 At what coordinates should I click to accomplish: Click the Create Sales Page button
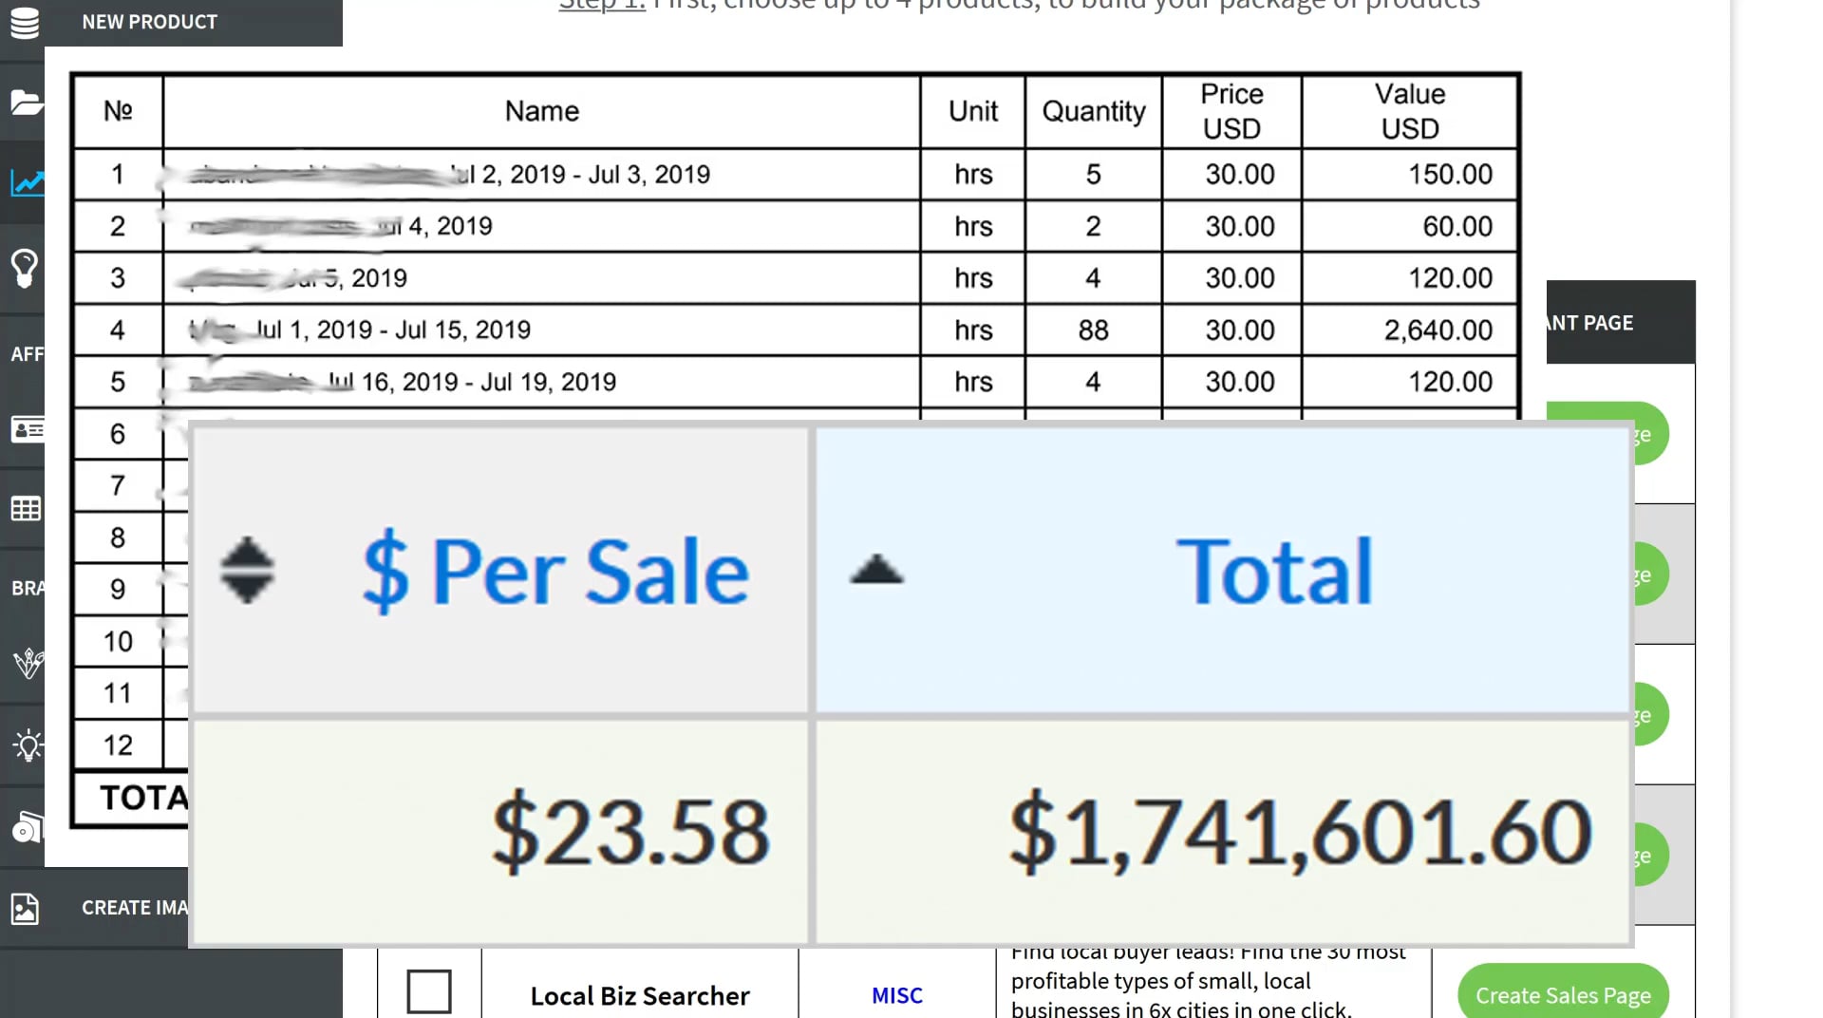coord(1562,995)
